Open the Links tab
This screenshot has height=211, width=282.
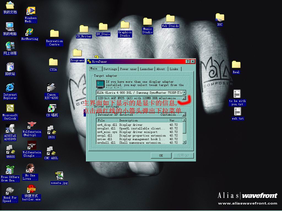click(x=174, y=69)
